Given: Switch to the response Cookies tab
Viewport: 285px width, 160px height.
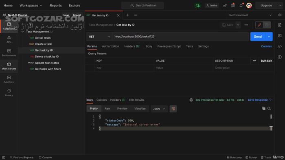Looking at the screenshot, I should tap(101, 100).
